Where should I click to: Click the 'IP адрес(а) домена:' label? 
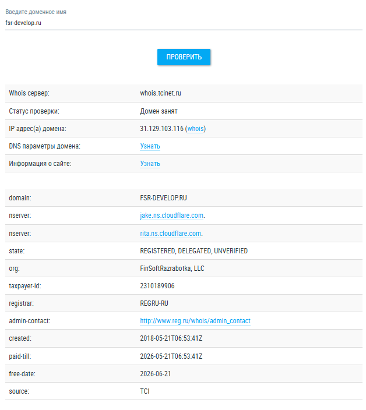pyautogui.click(x=37, y=129)
